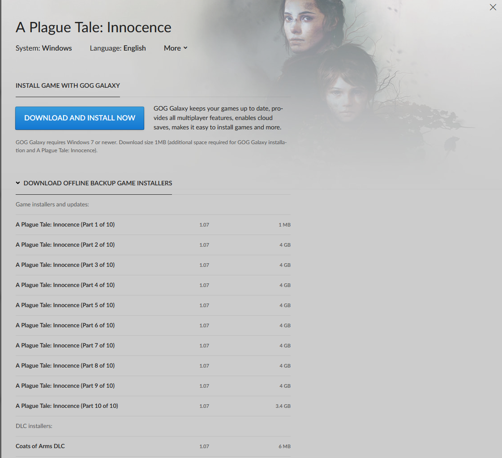Viewport: 502px width, 458px height.
Task: Select Install Game With GOG Galaxy heading
Action: coord(68,86)
